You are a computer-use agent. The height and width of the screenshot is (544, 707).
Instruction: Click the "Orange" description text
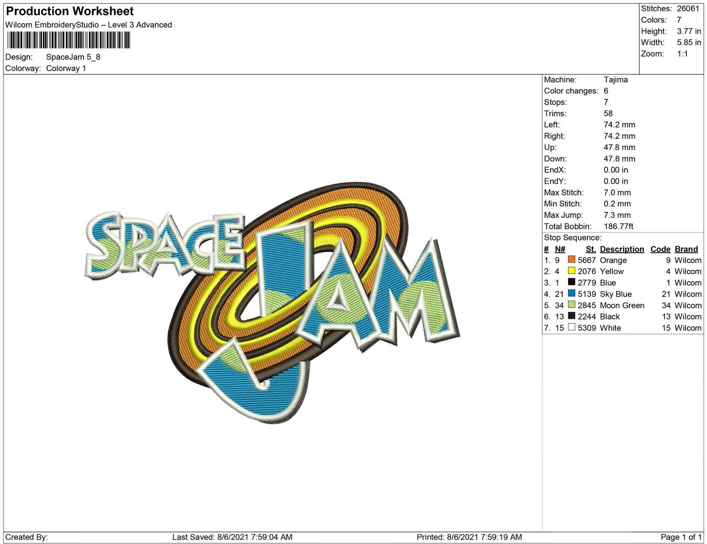[x=613, y=260]
